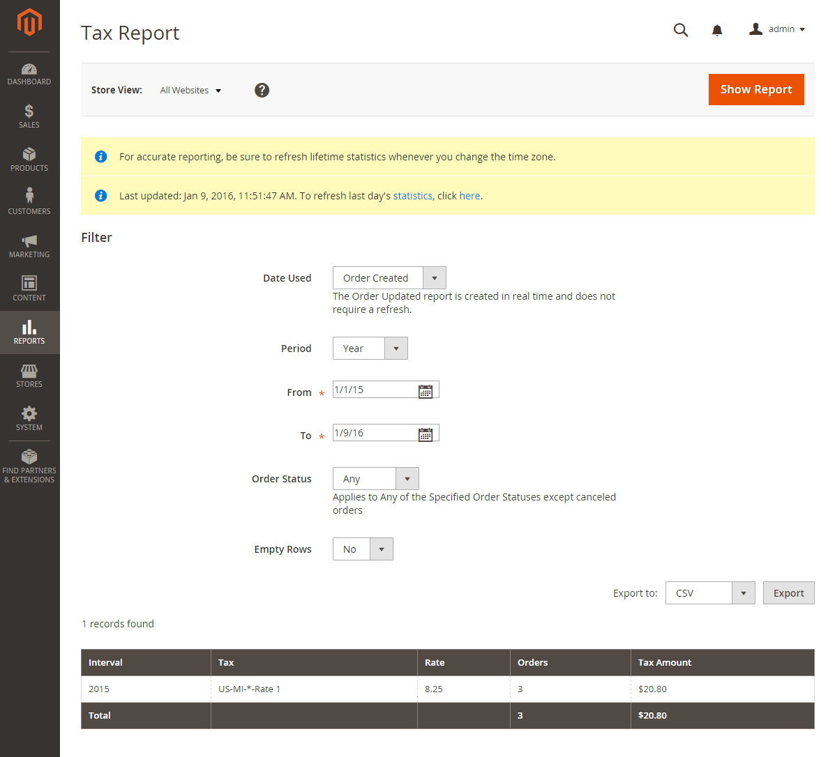Open the Dashboard sidebar section
The image size is (835, 757).
(x=29, y=75)
